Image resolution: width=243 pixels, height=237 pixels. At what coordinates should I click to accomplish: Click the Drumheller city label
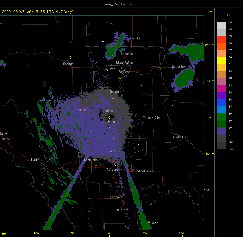[180, 137]
